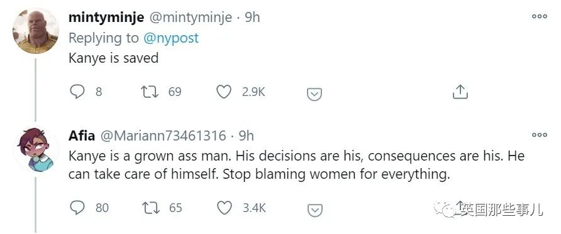Save mintyminje's tweet to Pocket

point(314,94)
